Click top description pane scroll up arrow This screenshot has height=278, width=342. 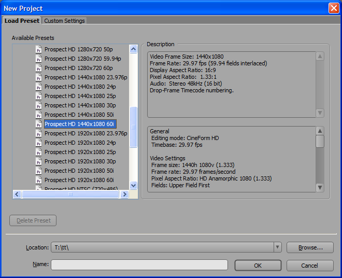(320, 57)
